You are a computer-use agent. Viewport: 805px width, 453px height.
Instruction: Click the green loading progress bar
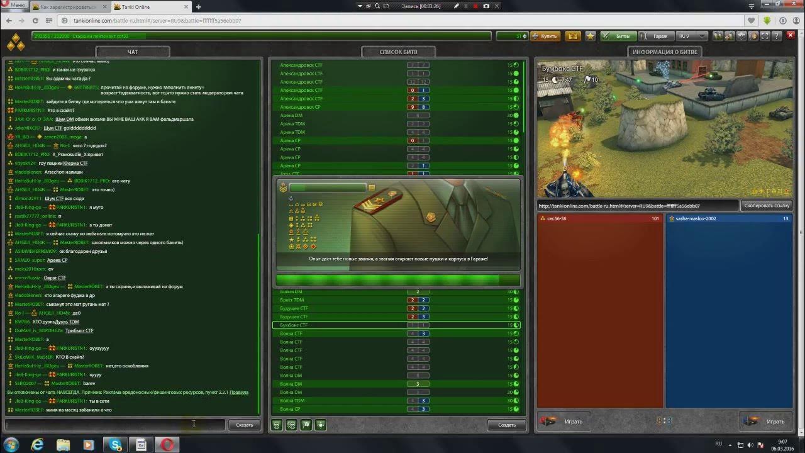point(398,280)
